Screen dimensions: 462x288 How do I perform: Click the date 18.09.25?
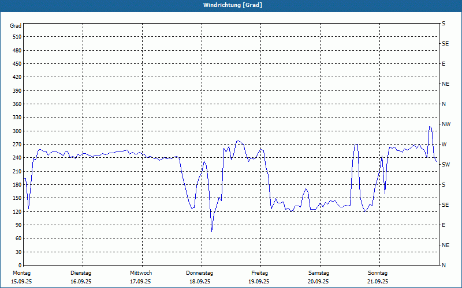point(200,282)
